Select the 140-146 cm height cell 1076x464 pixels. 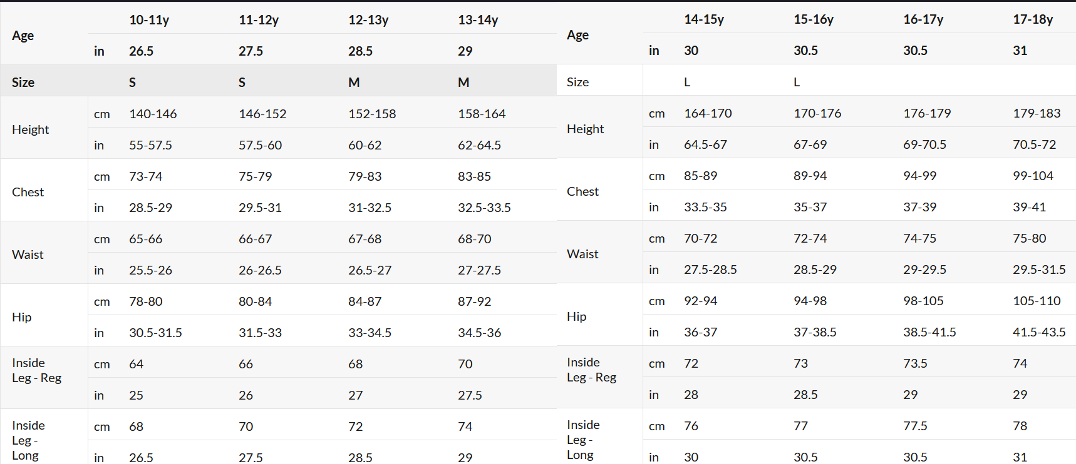point(153,114)
